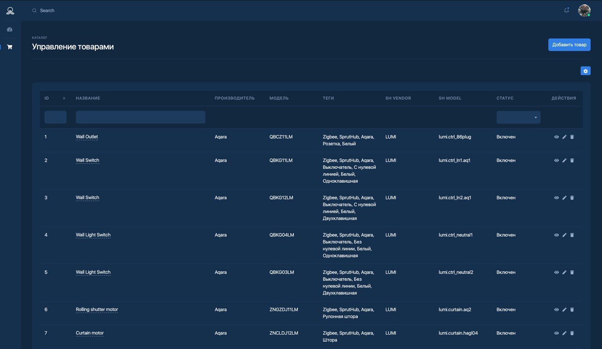Select the cell lumi.curtain.aq2
The width and height of the screenshot is (602, 349).
(x=455, y=309)
